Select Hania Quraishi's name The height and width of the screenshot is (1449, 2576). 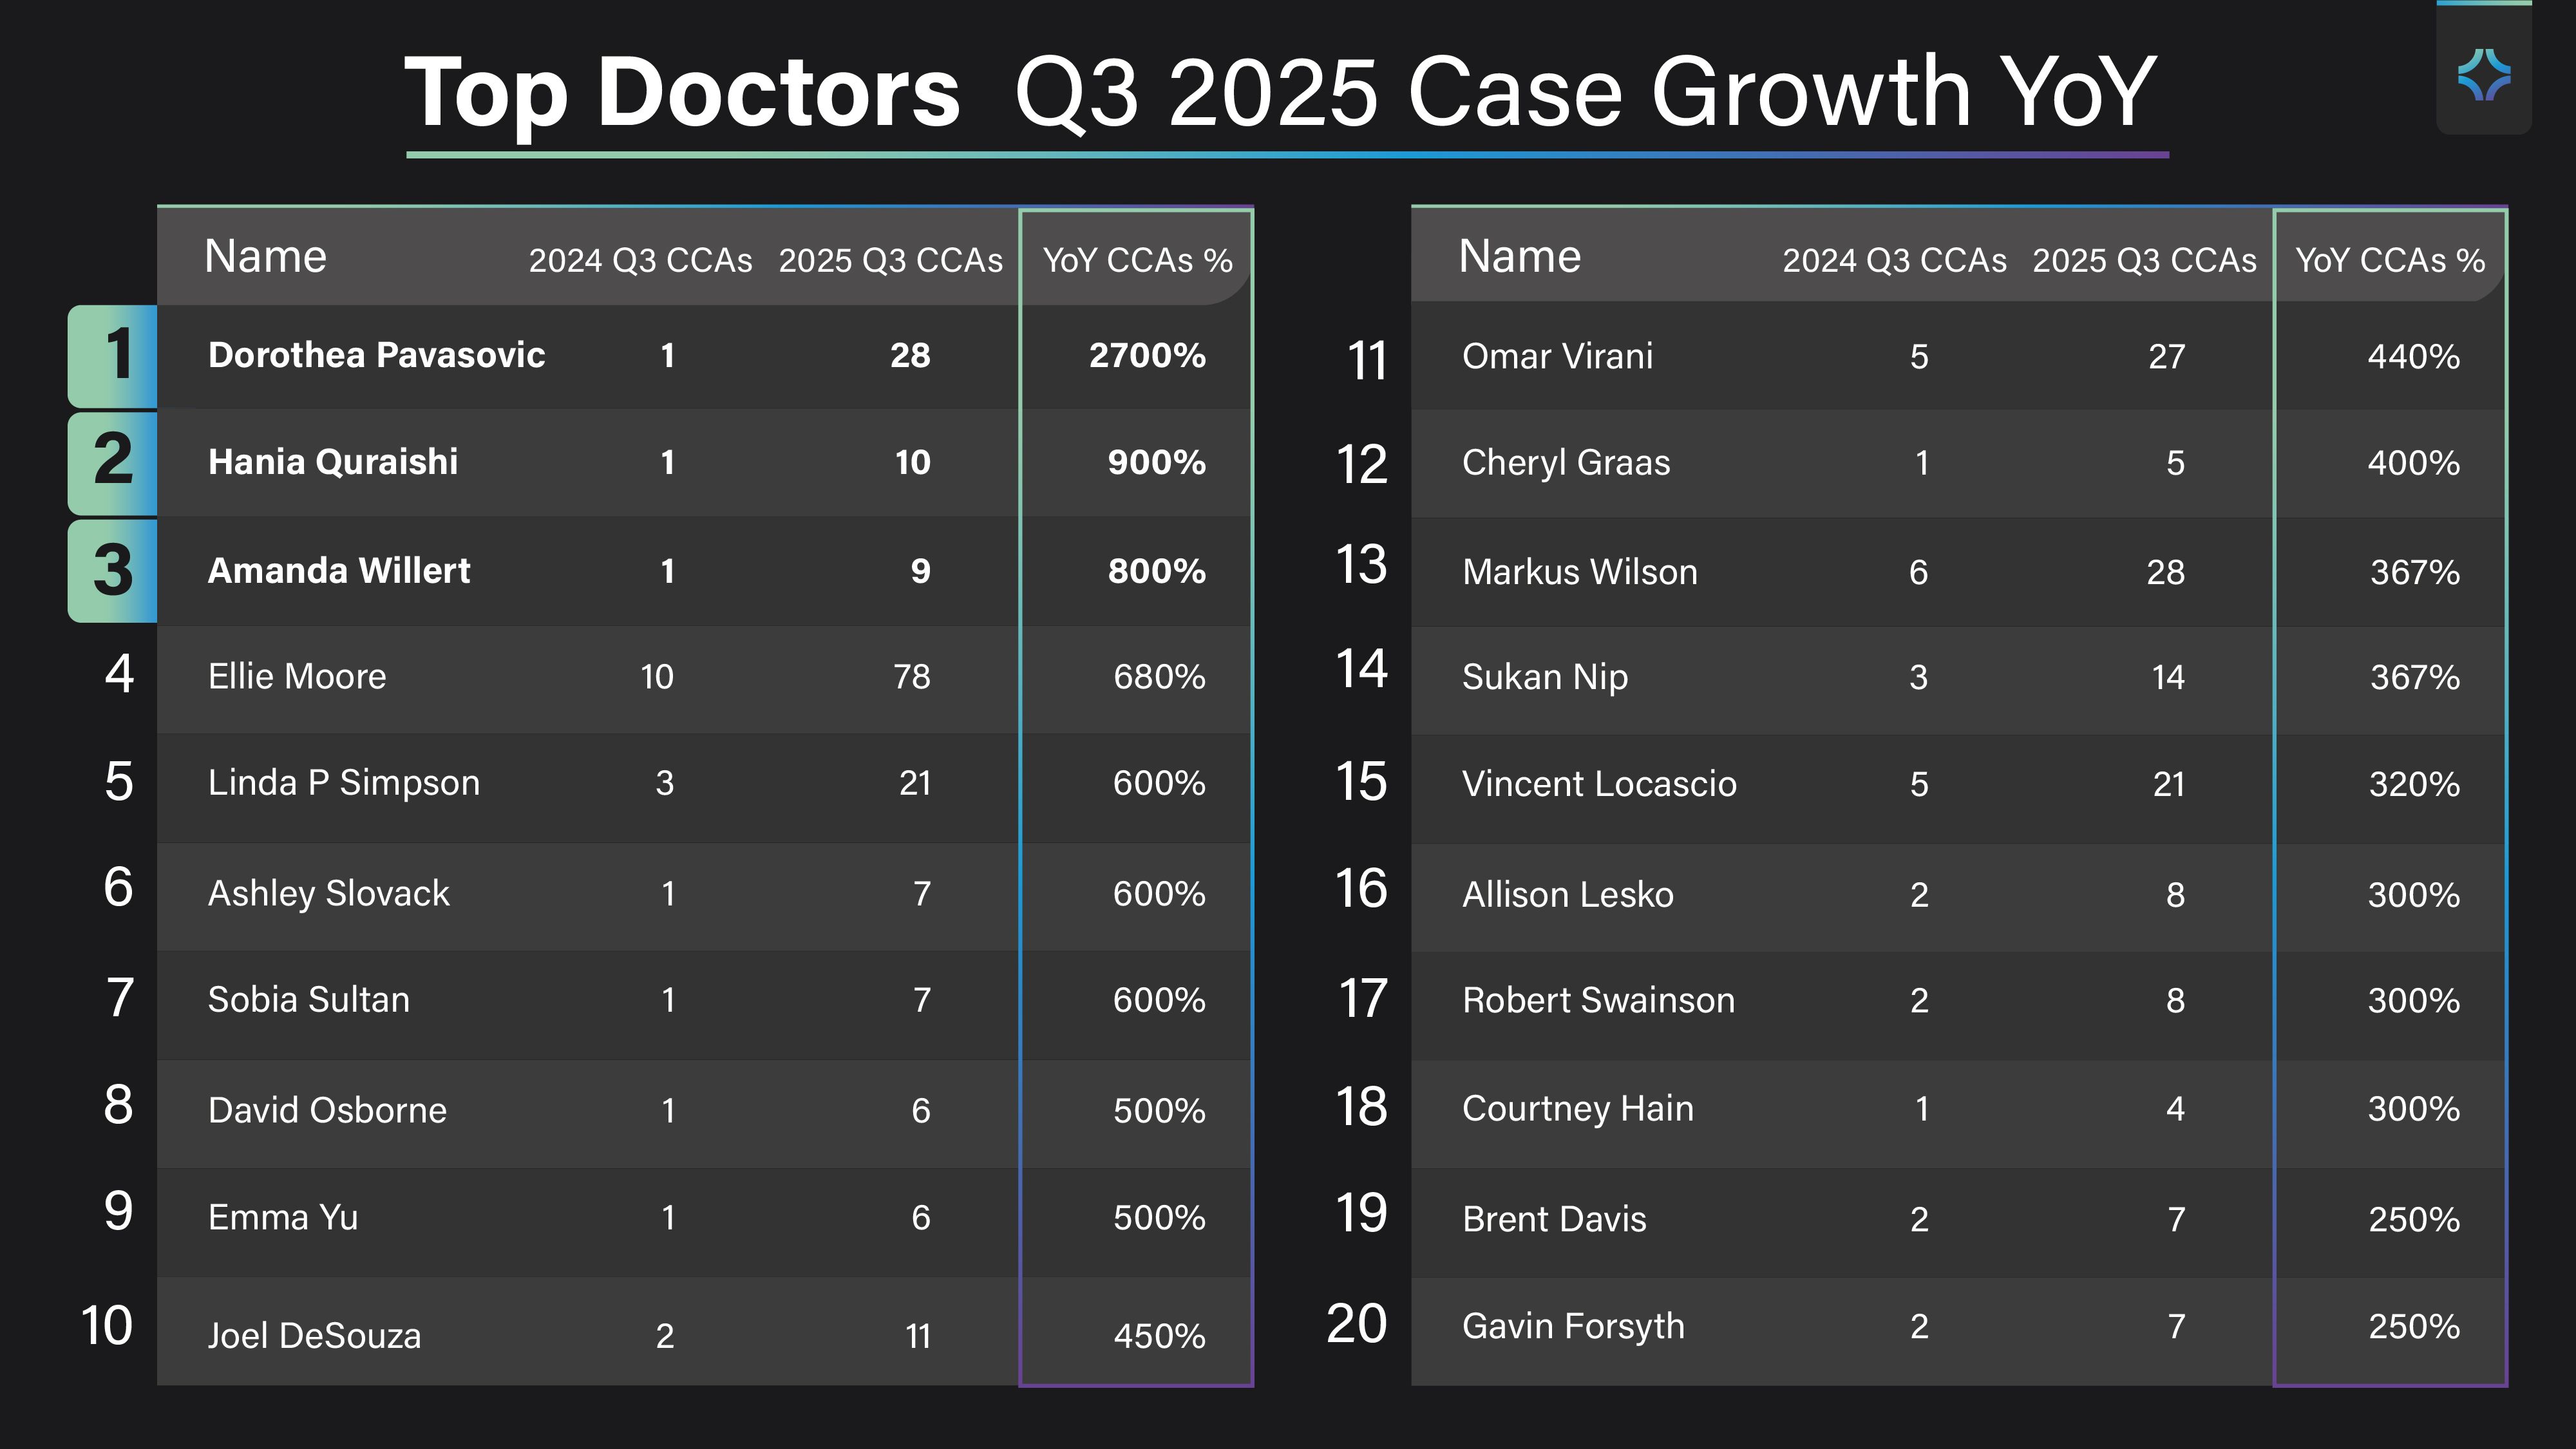[333, 462]
